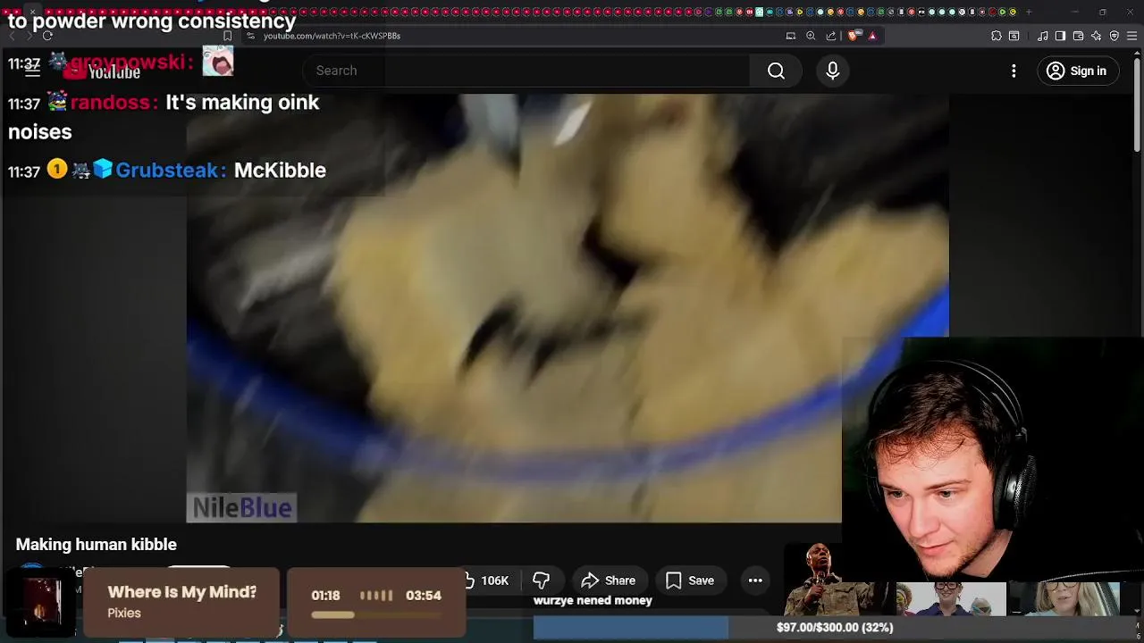Image resolution: width=1144 pixels, height=643 pixels.
Task: Open the Brave Wallet icon
Action: click(x=1078, y=36)
